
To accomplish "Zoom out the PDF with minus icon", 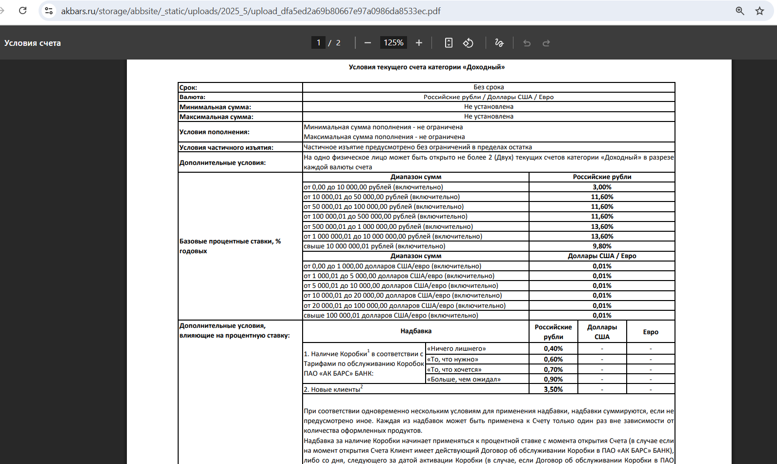I will point(368,43).
